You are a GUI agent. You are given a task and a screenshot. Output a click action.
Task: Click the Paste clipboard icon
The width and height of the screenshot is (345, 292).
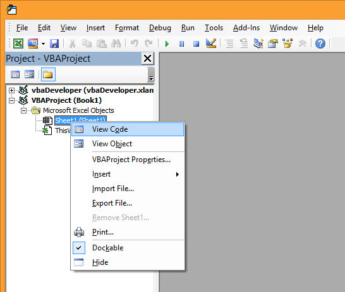102,44
